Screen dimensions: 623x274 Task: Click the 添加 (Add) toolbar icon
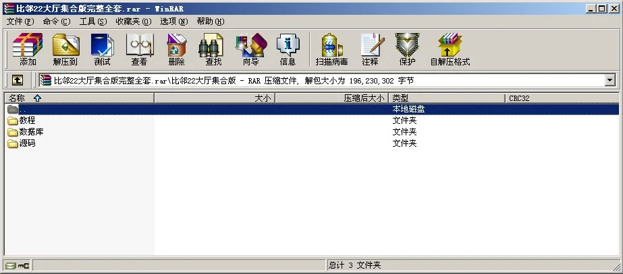coord(28,49)
